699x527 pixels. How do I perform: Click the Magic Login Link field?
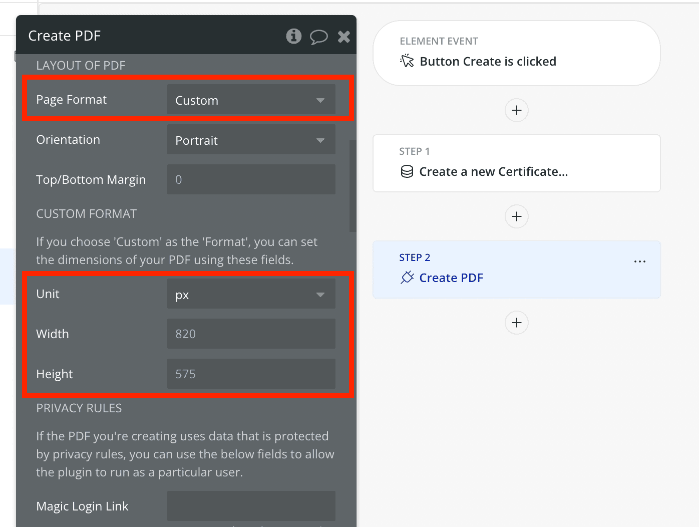251,506
